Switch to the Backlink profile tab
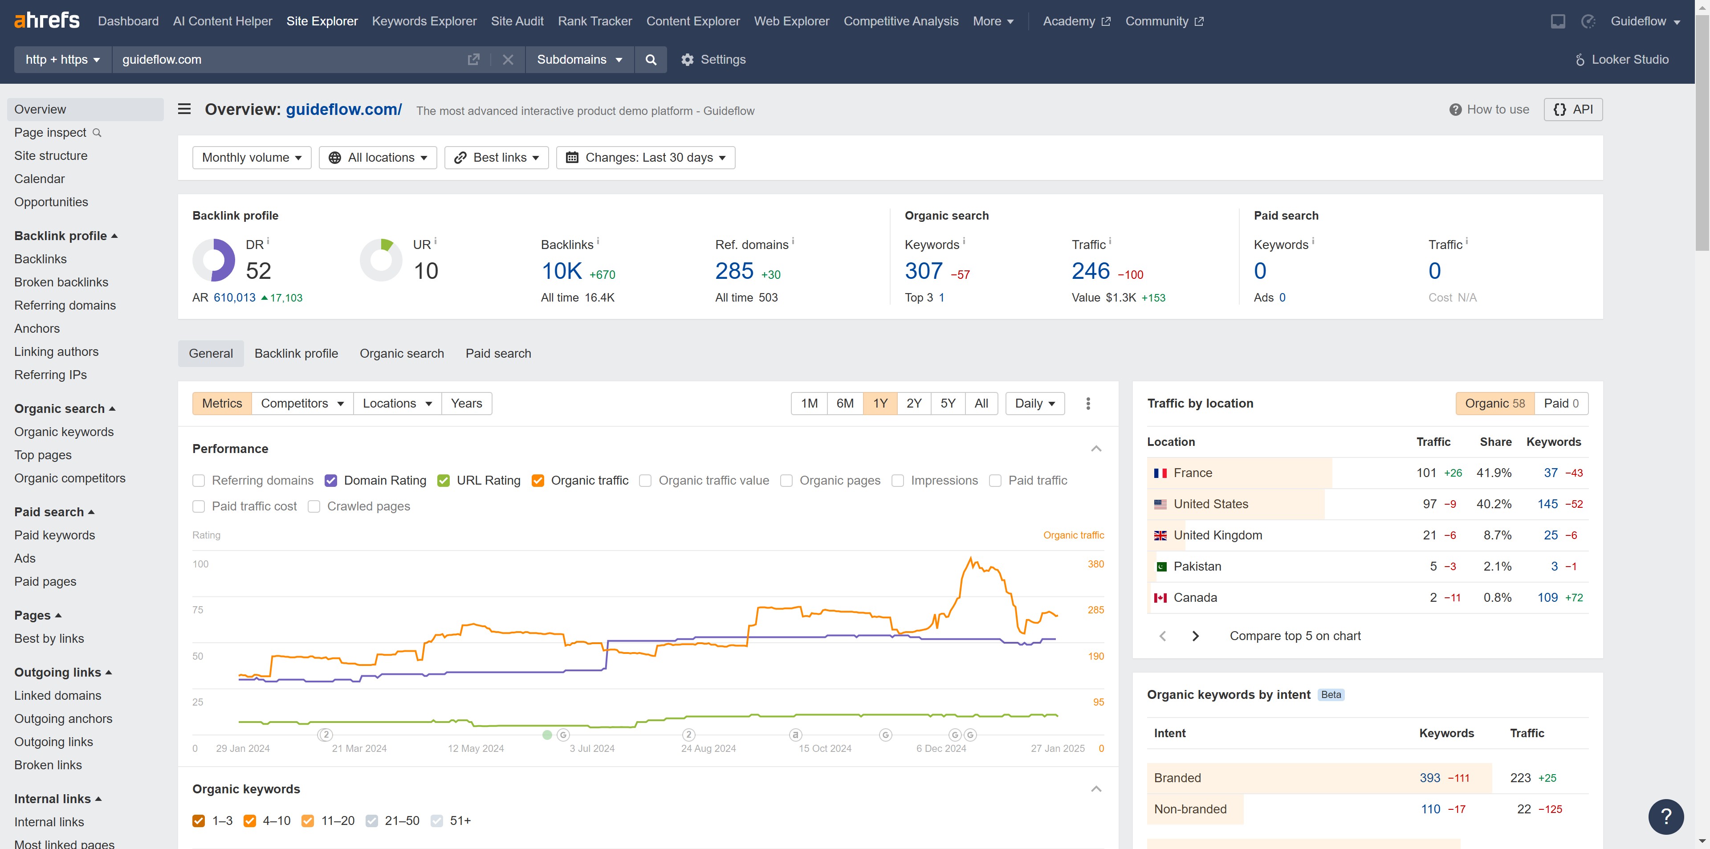This screenshot has width=1710, height=849. (x=296, y=354)
